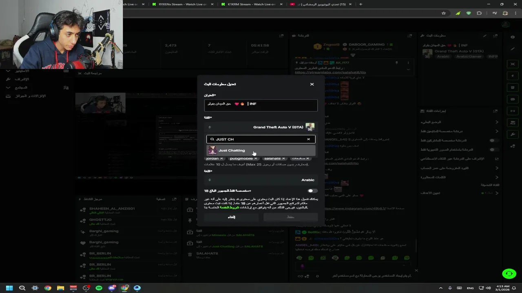Open OBS Studio from taskbar

(86, 288)
